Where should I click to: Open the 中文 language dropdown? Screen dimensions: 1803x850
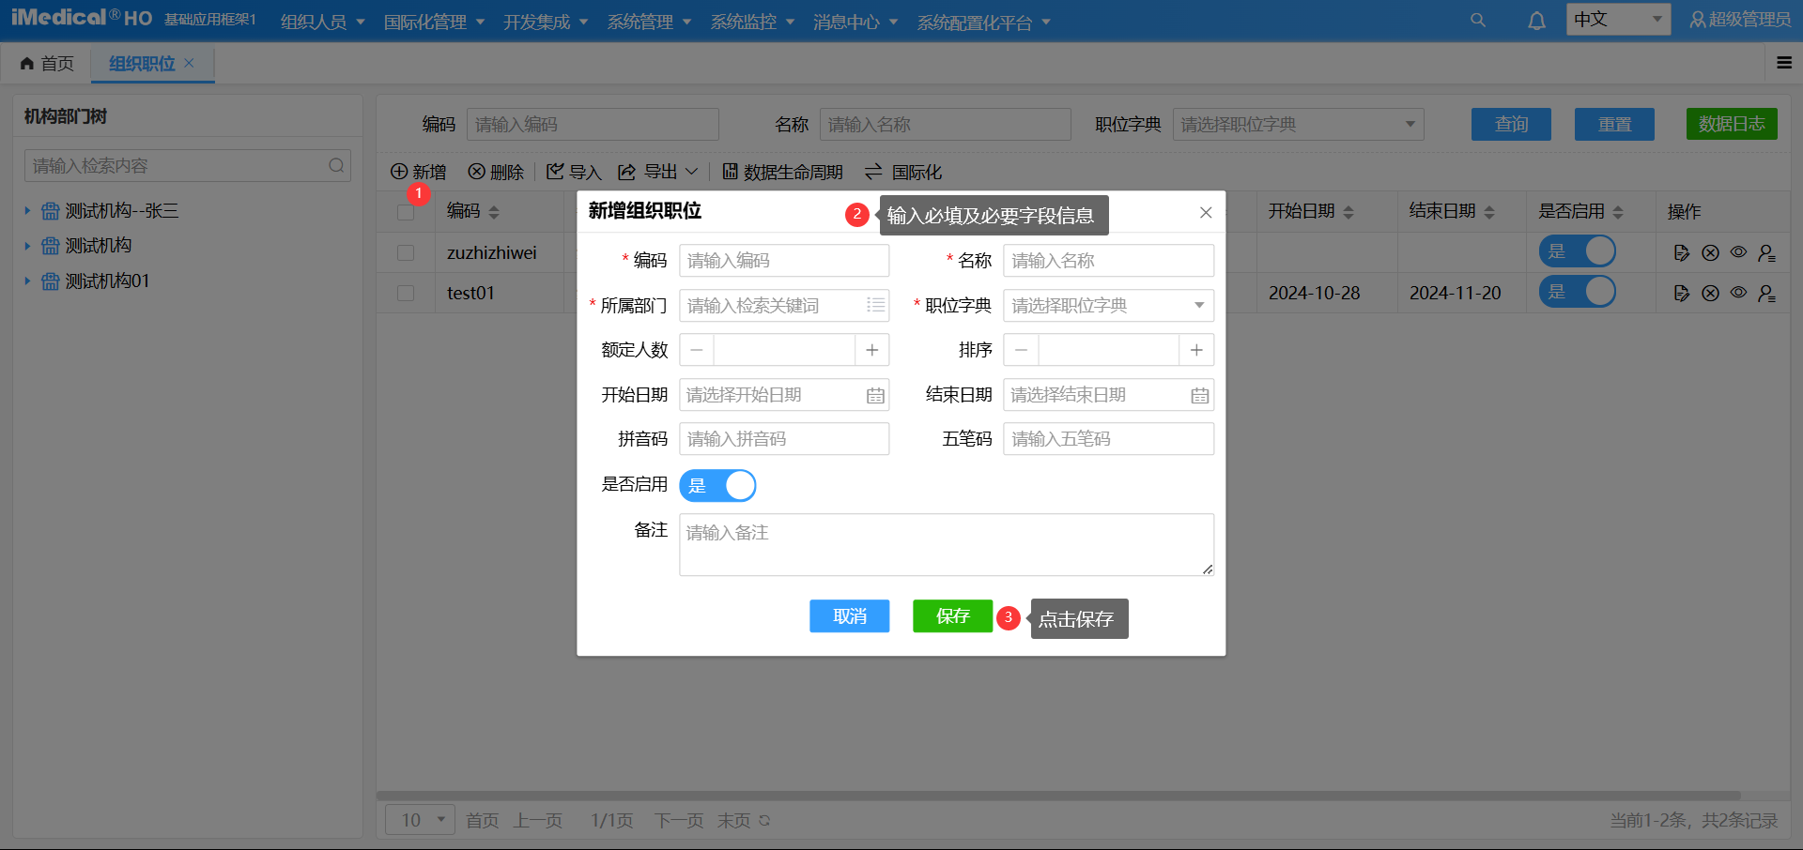pos(1617,20)
